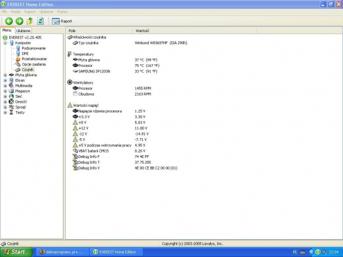Click the Multimedia icon in the tree
343x257 pixels.
pos(11,86)
